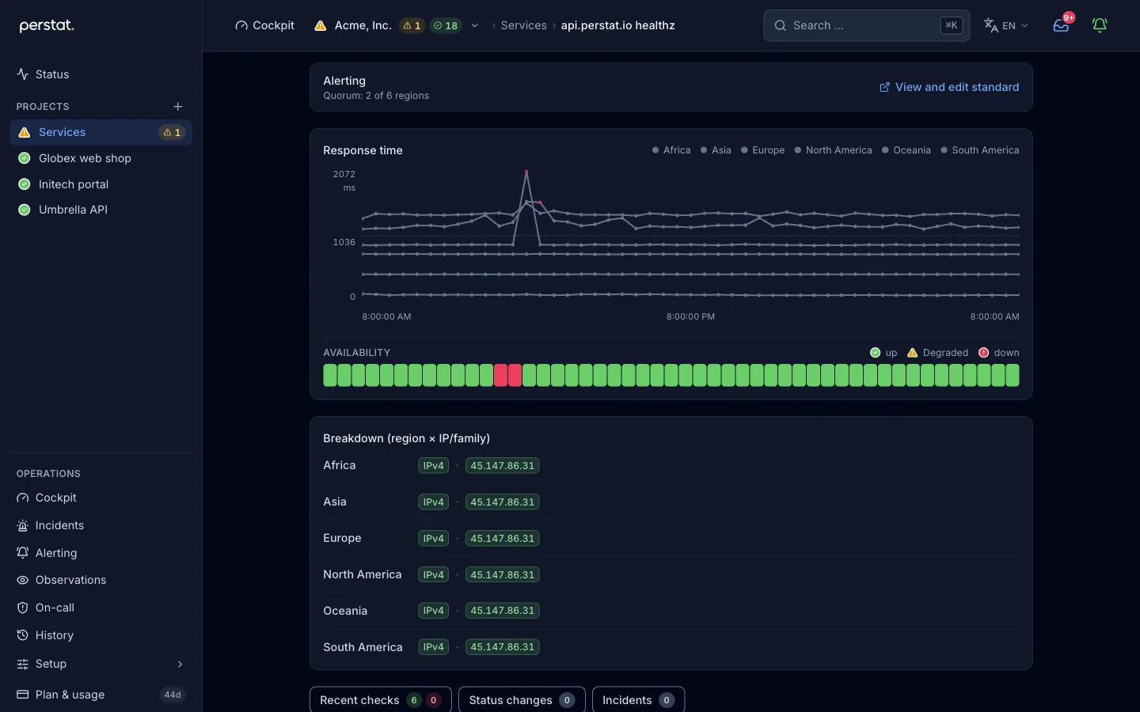Toggle Europe series in legend
1140x712 pixels.
click(x=763, y=150)
